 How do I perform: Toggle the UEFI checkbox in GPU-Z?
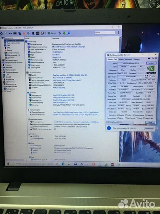click(151, 76)
